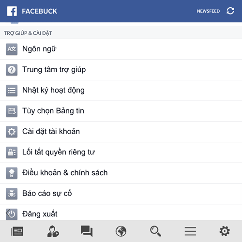
Task: Open messages chat icon in bottom bar
Action: (x=87, y=231)
